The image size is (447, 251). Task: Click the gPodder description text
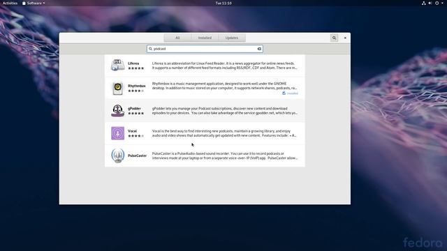click(x=225, y=111)
